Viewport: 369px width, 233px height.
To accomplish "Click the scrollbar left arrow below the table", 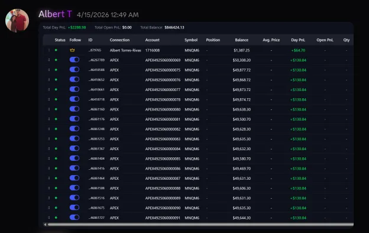I will click(45, 225).
